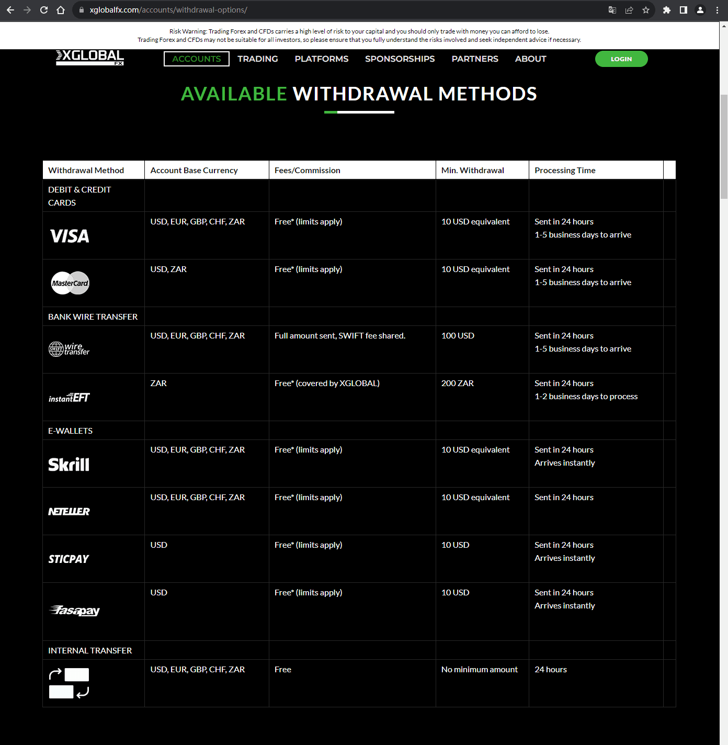
Task: Click the Withdrawal Method column header
Action: 94,170
